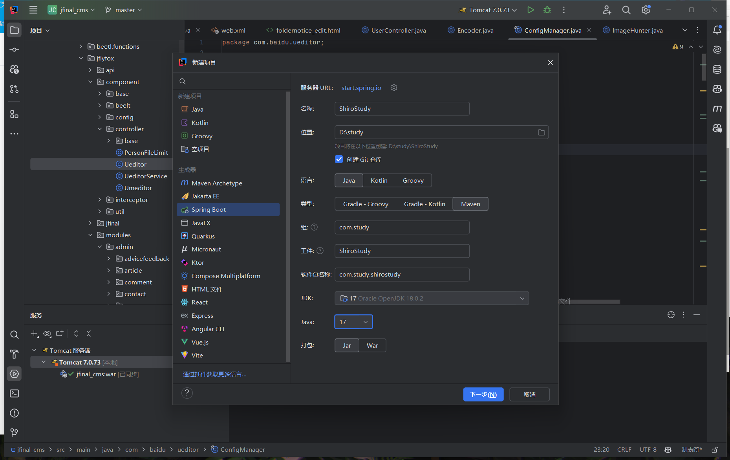Choose Gradle - Kotlin build type
The image size is (730, 460).
[424, 204]
